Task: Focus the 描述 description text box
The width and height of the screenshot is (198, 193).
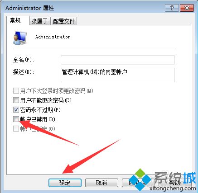Action: tap(118, 75)
